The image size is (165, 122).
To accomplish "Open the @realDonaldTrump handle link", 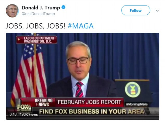I will click(x=38, y=14).
